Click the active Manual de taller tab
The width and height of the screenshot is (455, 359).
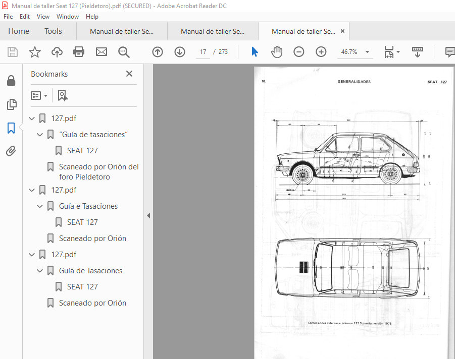point(303,31)
